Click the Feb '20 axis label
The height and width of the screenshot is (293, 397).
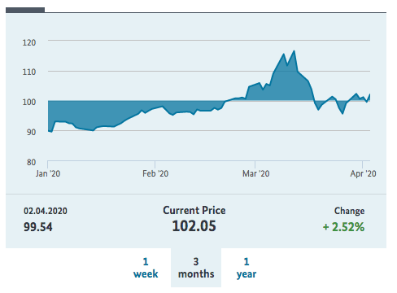(x=155, y=173)
